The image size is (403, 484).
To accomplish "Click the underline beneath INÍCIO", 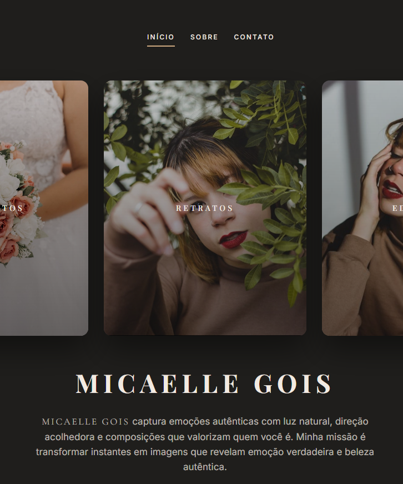I will [160, 46].
